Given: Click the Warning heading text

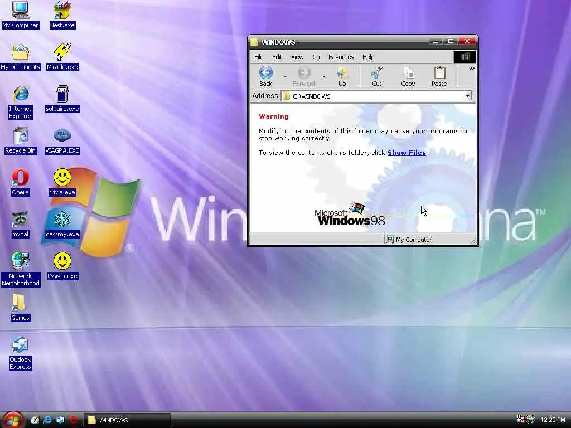Looking at the screenshot, I should tap(273, 116).
